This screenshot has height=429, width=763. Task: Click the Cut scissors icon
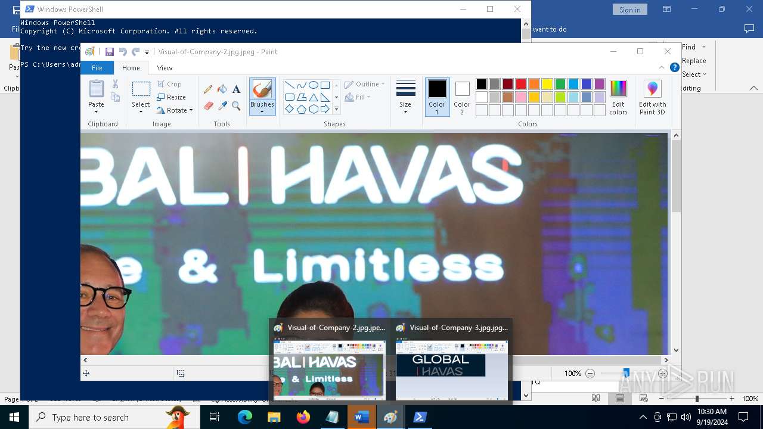tap(115, 84)
